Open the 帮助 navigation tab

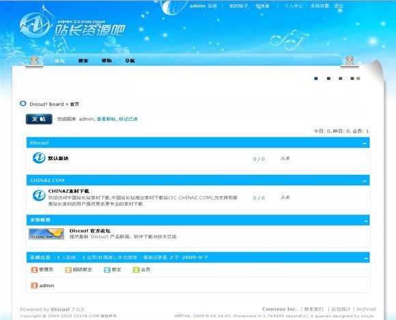(x=107, y=61)
